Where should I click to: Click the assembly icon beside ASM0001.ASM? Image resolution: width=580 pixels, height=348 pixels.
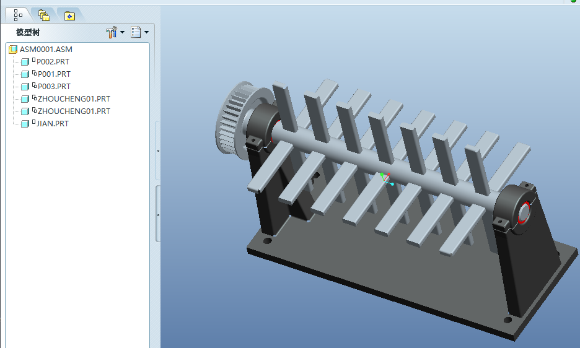[13, 49]
